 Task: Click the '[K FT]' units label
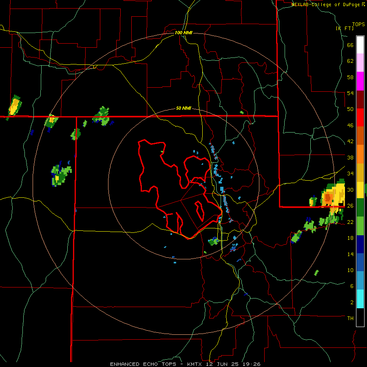345,29
